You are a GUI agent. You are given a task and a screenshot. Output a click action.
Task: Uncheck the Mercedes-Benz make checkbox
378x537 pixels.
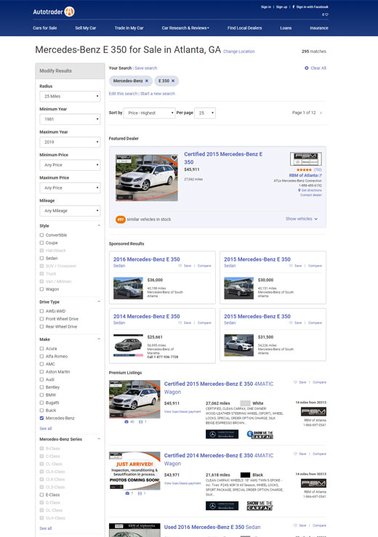(42, 418)
